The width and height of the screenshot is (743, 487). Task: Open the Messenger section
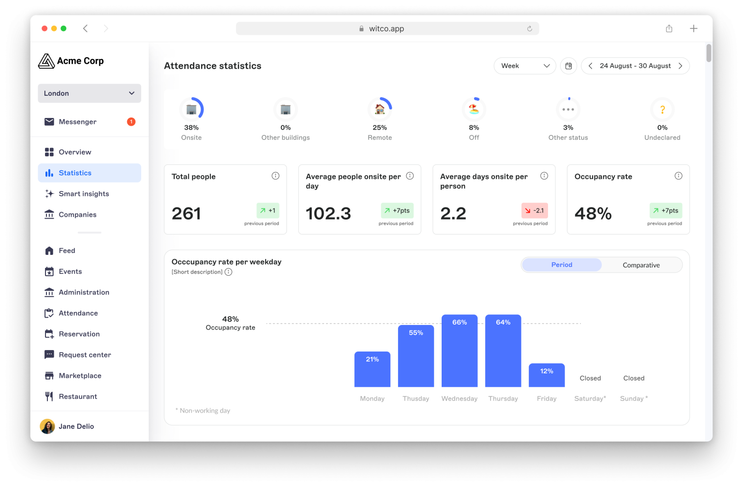pyautogui.click(x=77, y=121)
